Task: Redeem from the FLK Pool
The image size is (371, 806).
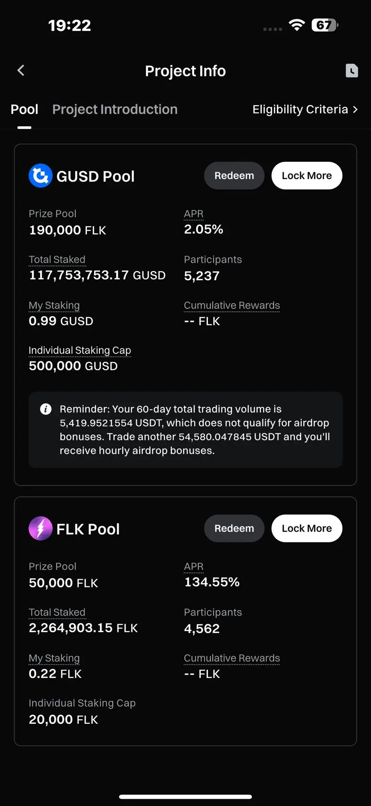Action: pyautogui.click(x=234, y=529)
